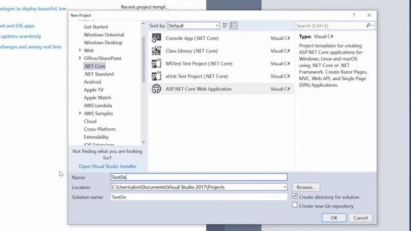This screenshot has height=231, width=411.
Task: Toggle Create directory for solution checkbox
Action: [x=295, y=196]
